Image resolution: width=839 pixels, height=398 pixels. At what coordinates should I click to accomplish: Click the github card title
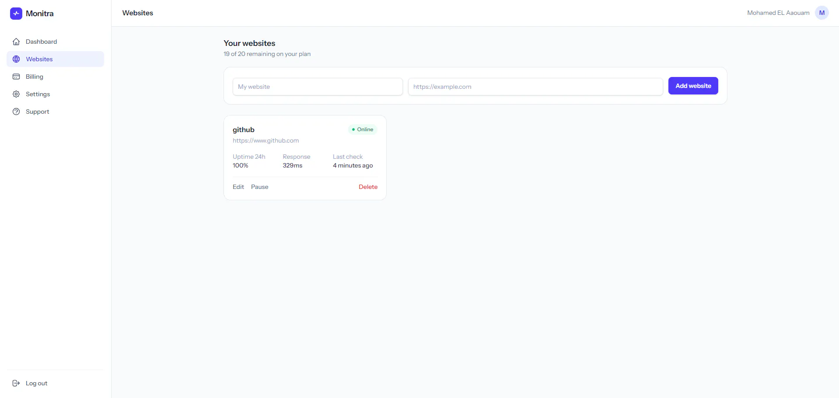click(244, 129)
